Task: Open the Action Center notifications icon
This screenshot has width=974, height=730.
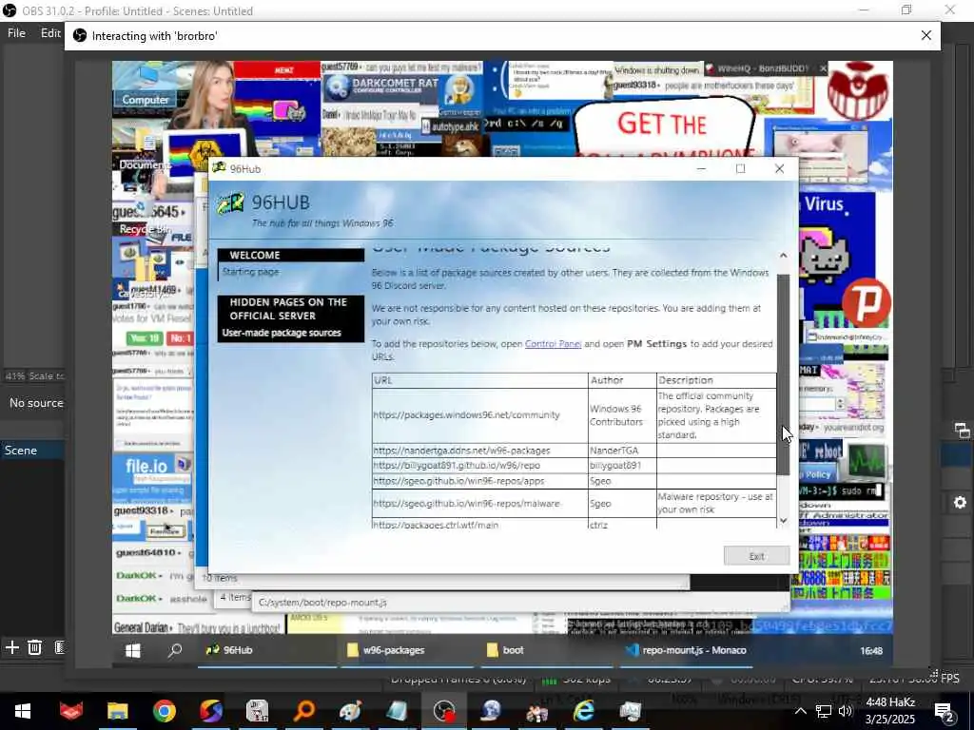Action: [x=944, y=712]
